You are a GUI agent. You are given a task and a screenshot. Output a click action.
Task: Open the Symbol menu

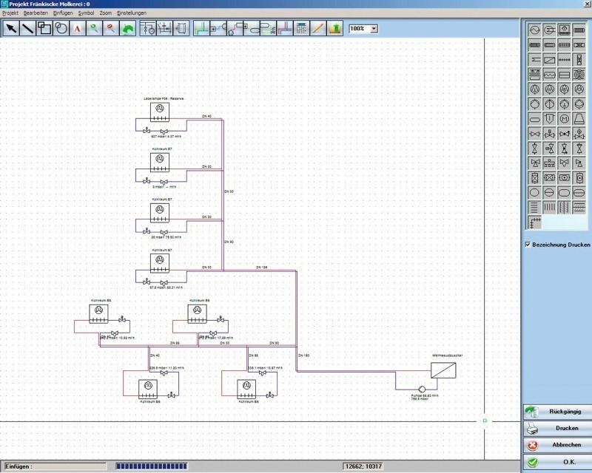[x=86, y=13]
